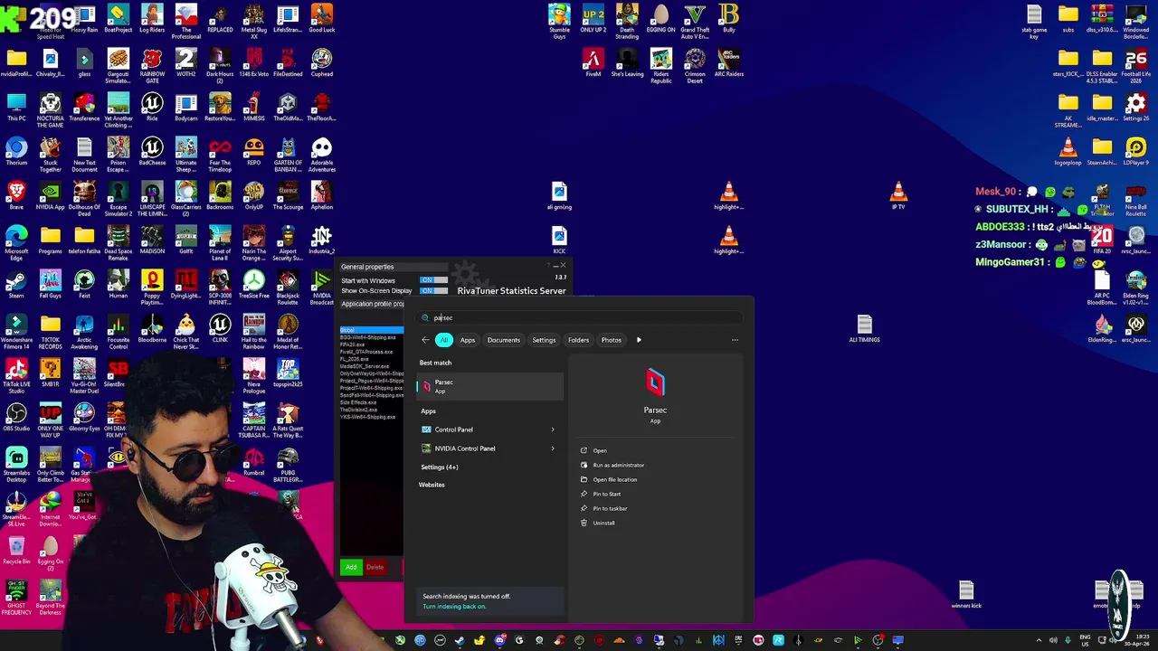Screen dimensions: 1158x651
Task: Switch to the Photos search filter
Action: [612, 340]
